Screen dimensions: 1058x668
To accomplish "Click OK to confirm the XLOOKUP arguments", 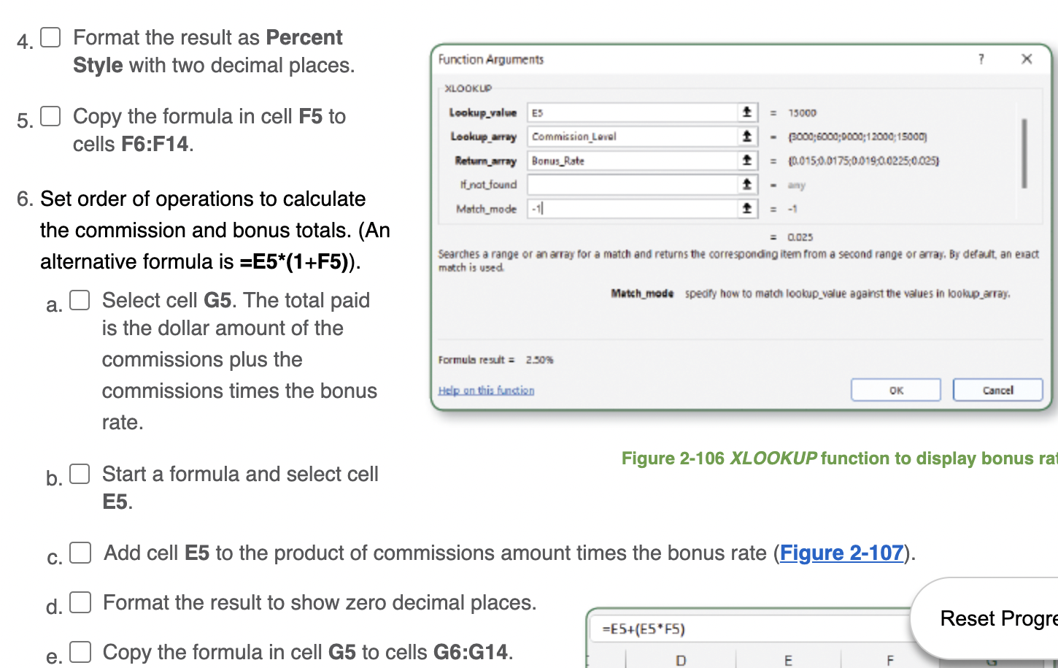I will 895,389.
